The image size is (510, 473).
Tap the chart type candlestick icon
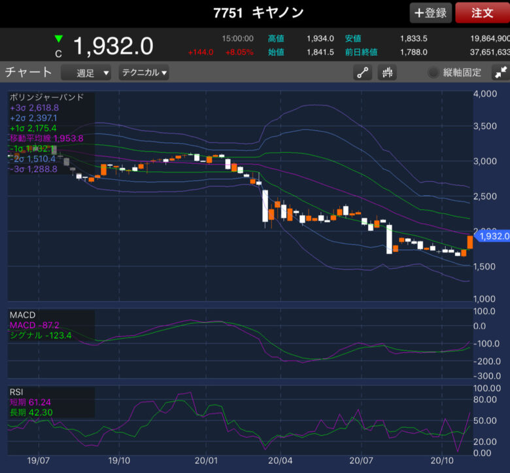pos(387,72)
